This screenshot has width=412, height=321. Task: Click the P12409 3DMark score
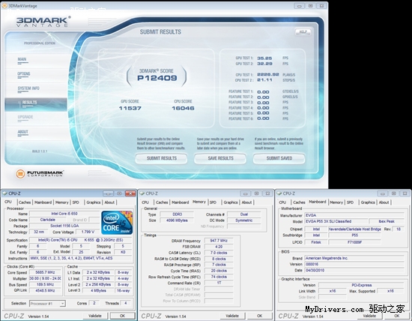[157, 78]
